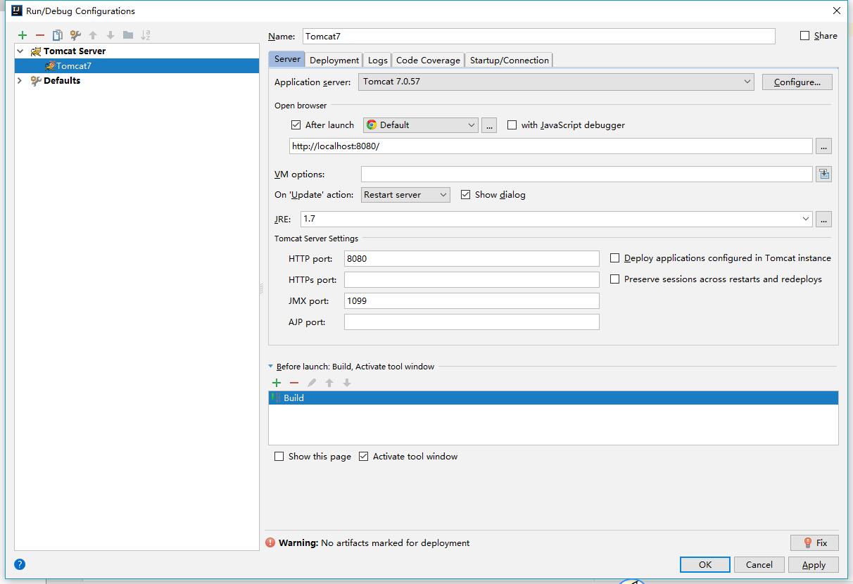Open the Logs tab
Viewport: 853px width, 584px height.
tap(378, 61)
